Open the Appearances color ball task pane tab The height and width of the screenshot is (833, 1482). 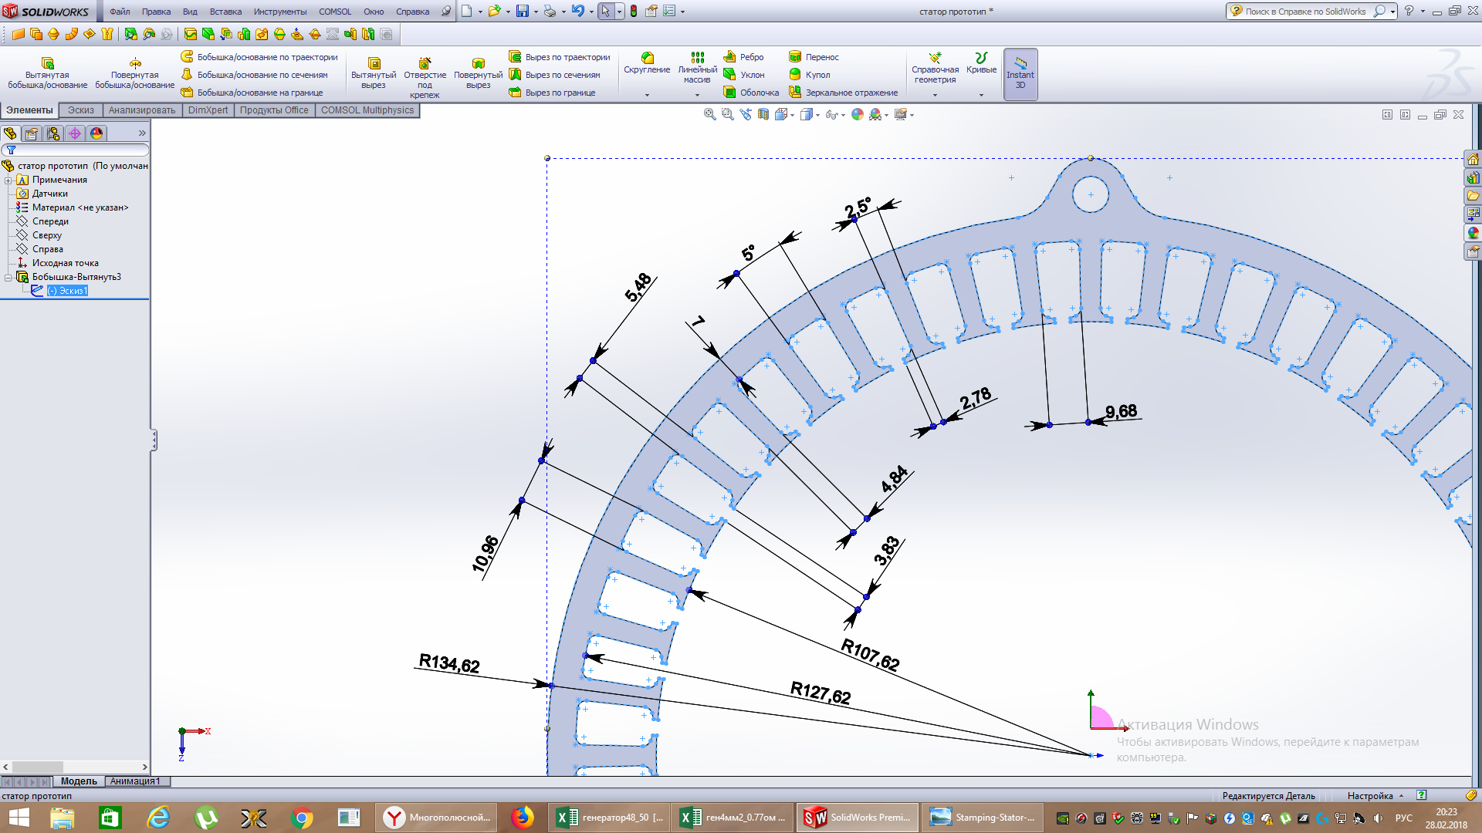(1473, 233)
